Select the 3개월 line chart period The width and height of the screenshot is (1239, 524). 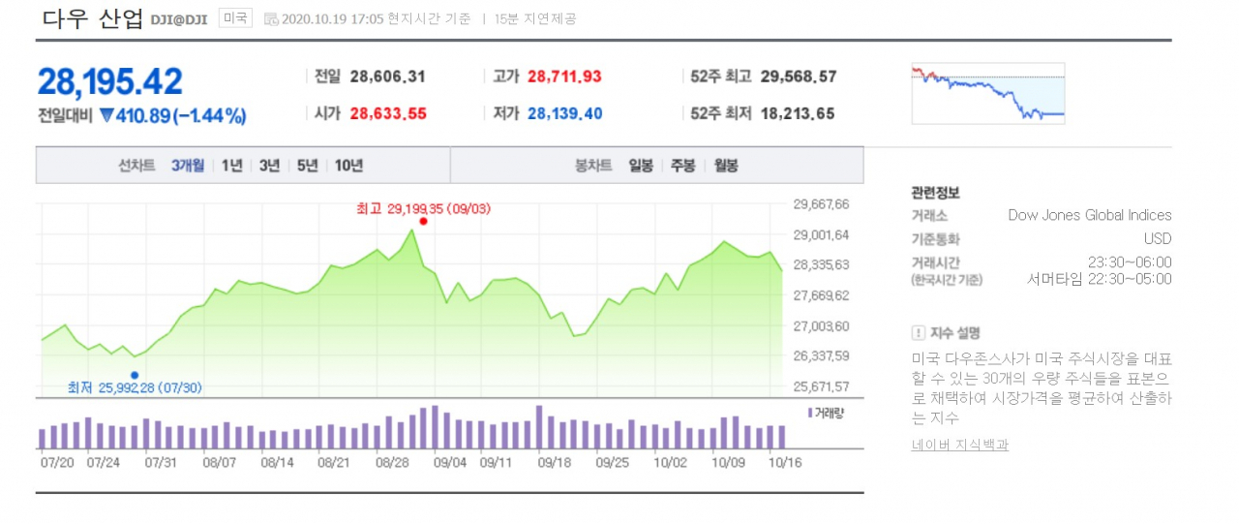tap(188, 166)
